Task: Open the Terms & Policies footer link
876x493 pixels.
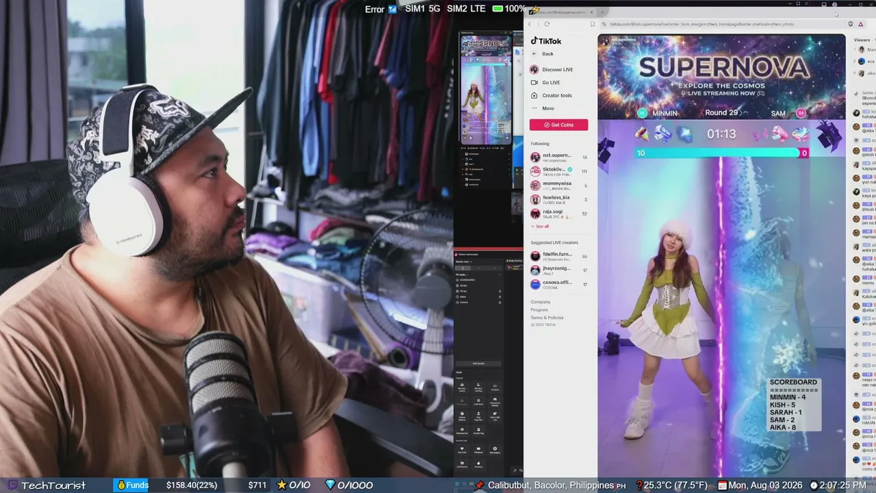Action: pyautogui.click(x=547, y=318)
